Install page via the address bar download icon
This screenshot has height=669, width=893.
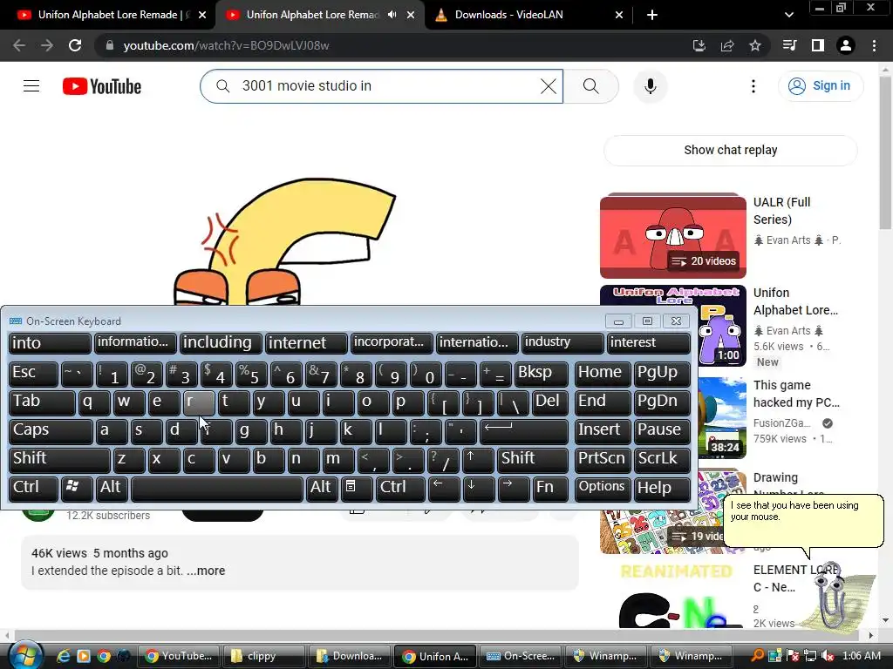pos(699,45)
